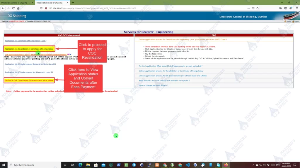The image size is (300, 168).
Task: Switch to the first Directorate General of Shipping tab
Action: tap(16, 3)
